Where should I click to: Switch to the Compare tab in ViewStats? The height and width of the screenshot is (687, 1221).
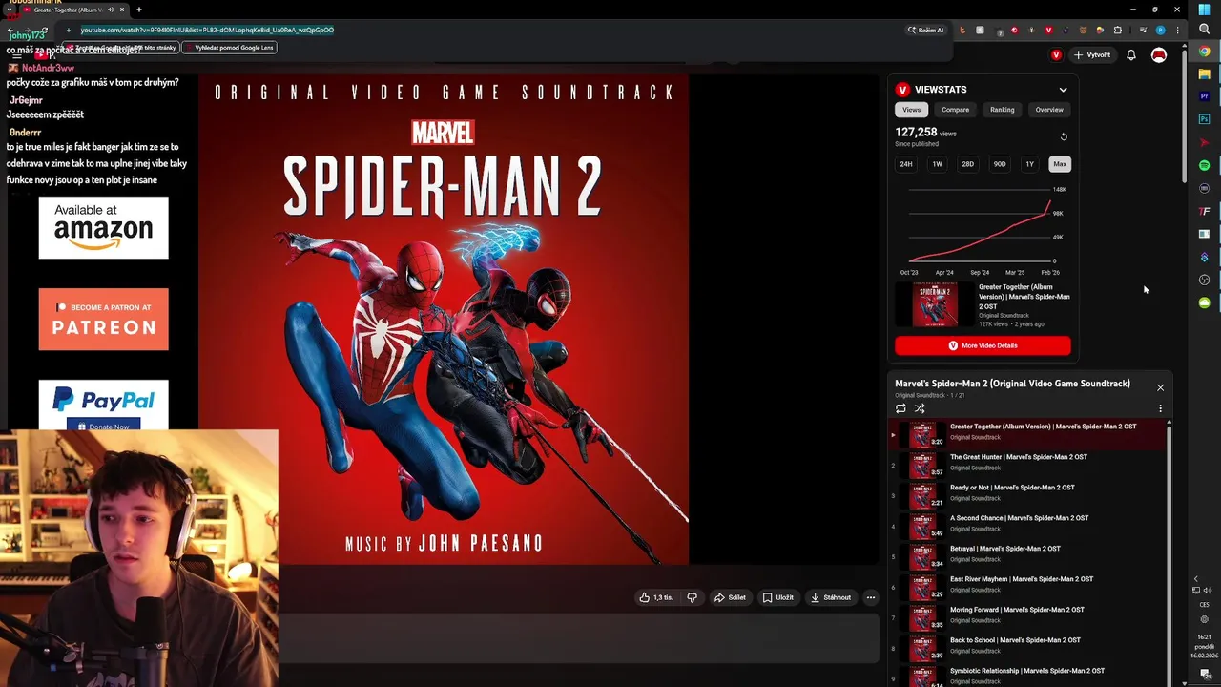pos(955,110)
